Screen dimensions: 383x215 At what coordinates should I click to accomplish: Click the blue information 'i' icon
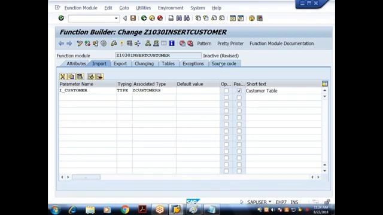click(172, 44)
